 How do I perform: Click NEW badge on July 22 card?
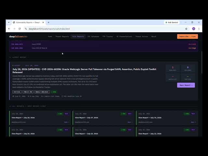[x=187, y=130]
